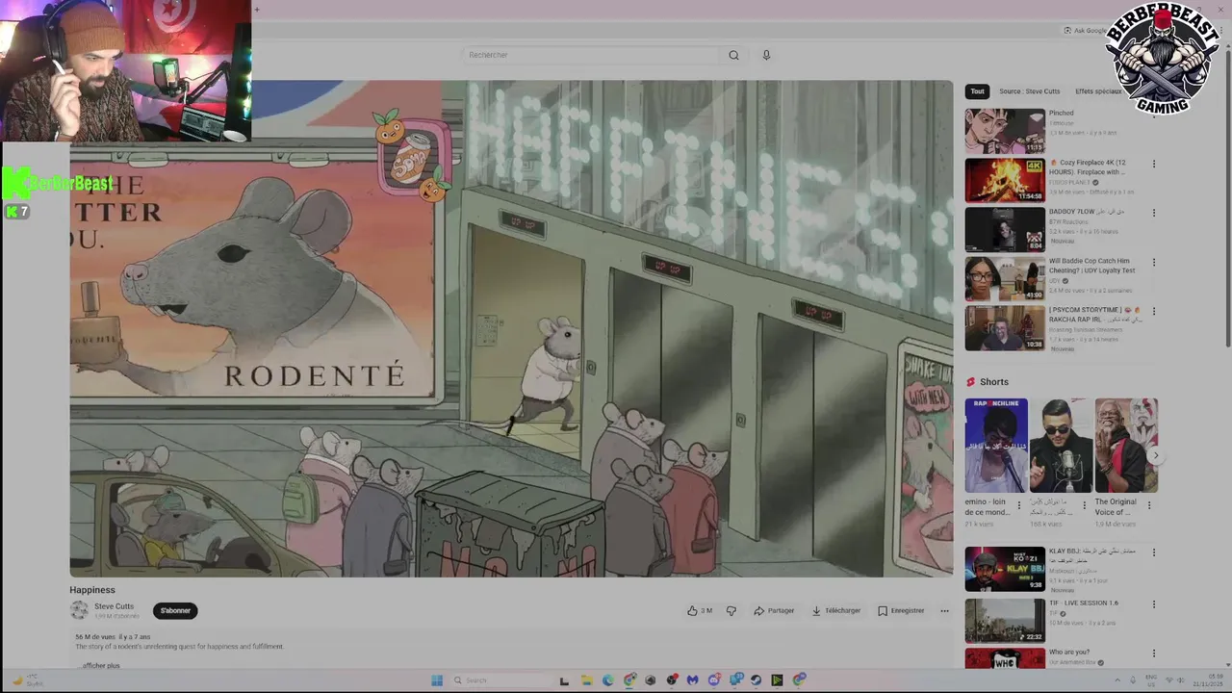Focus the Rechercher search field
1232x693 pixels.
pos(592,55)
